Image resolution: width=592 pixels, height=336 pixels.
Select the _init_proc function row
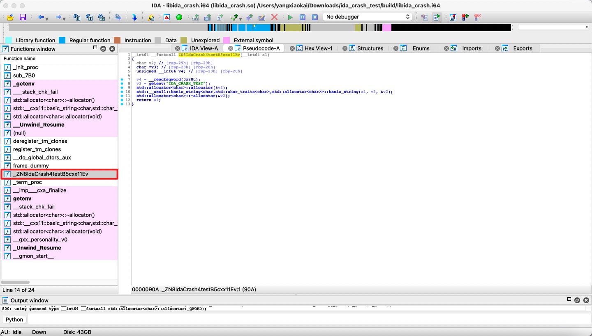pos(60,67)
